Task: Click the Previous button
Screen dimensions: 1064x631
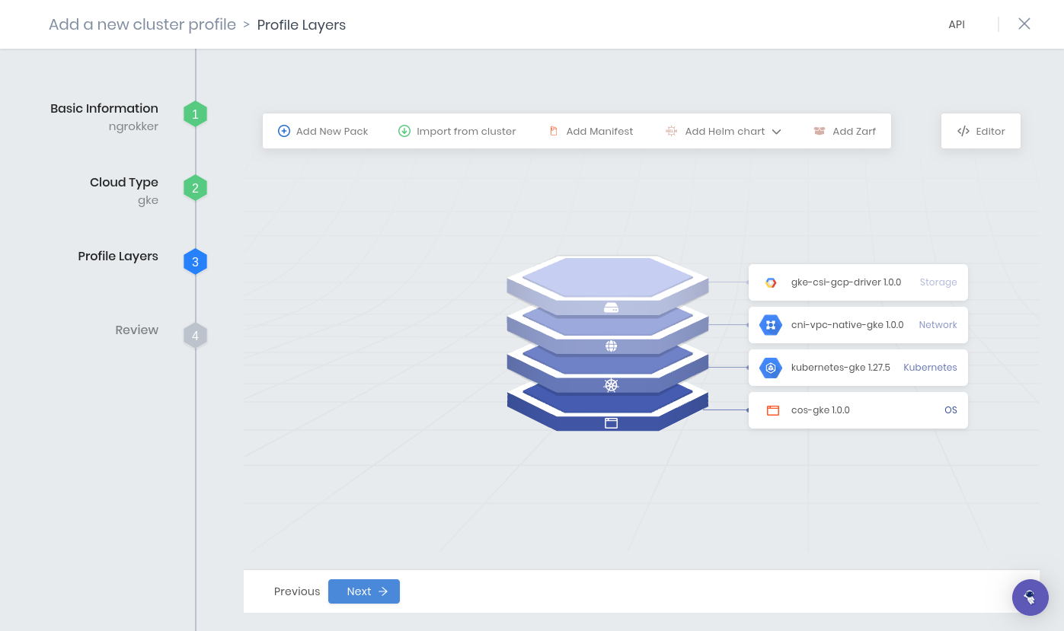Action: coord(296,591)
